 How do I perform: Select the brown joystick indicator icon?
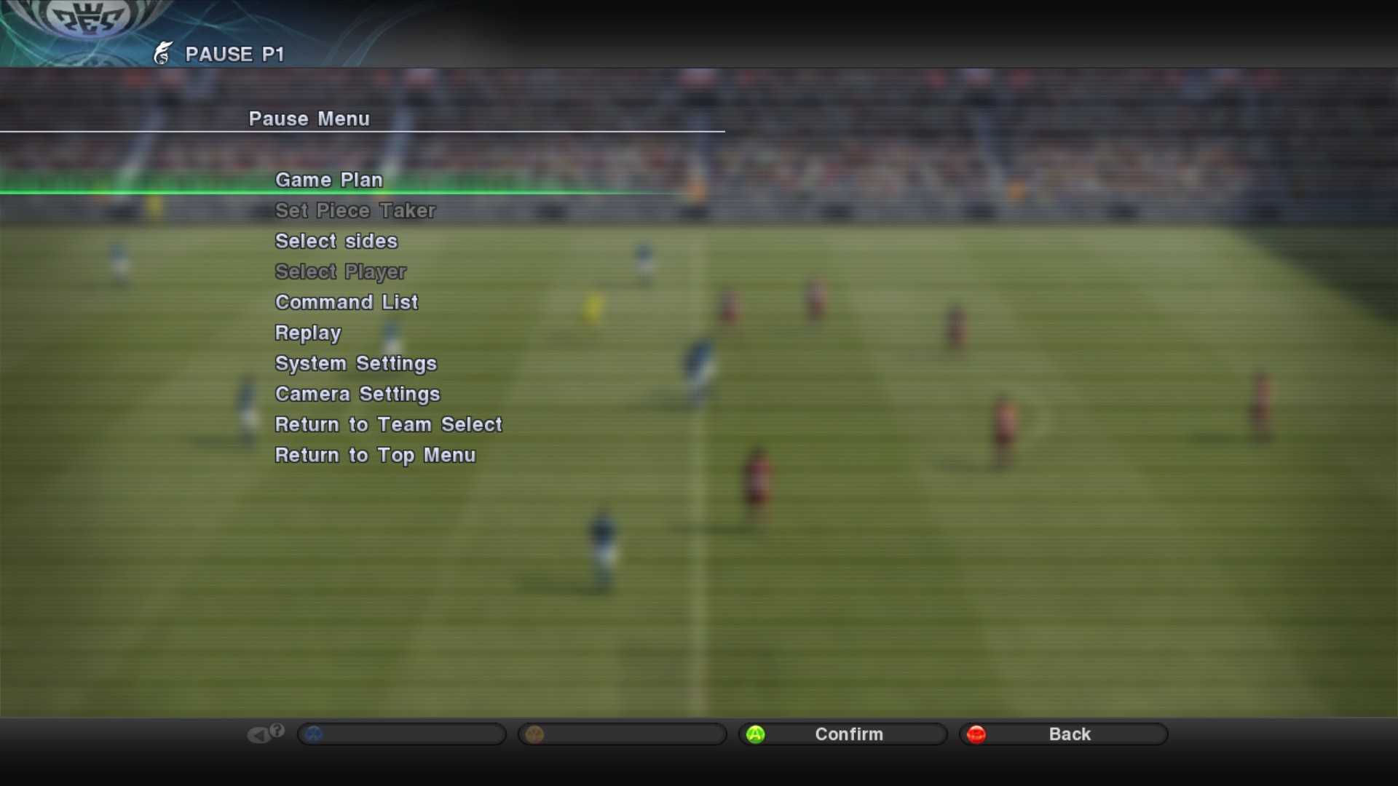536,733
